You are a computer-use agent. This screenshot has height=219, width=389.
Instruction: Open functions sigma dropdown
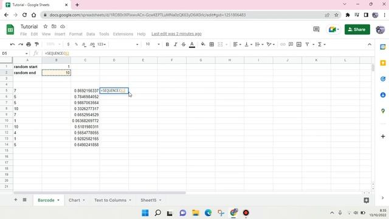click(322, 44)
